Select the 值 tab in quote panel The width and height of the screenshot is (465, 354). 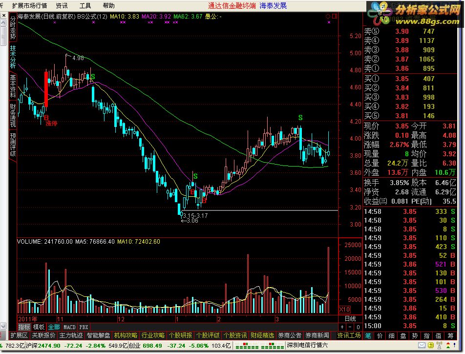click(x=439, y=335)
